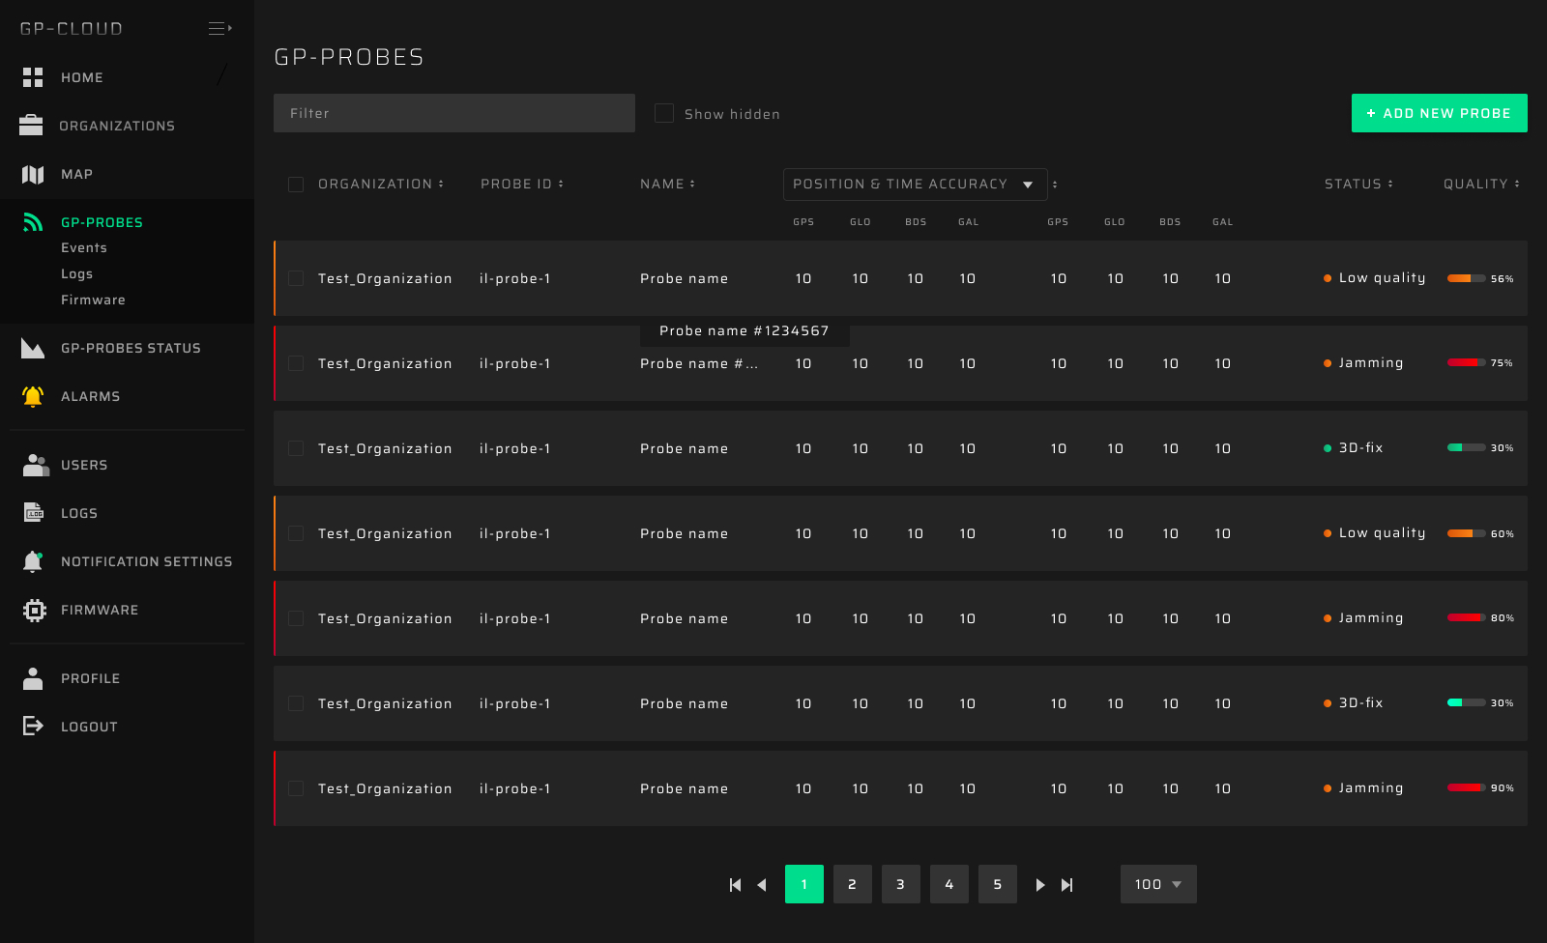Click the Logout icon
The width and height of the screenshot is (1547, 943).
coord(33,726)
